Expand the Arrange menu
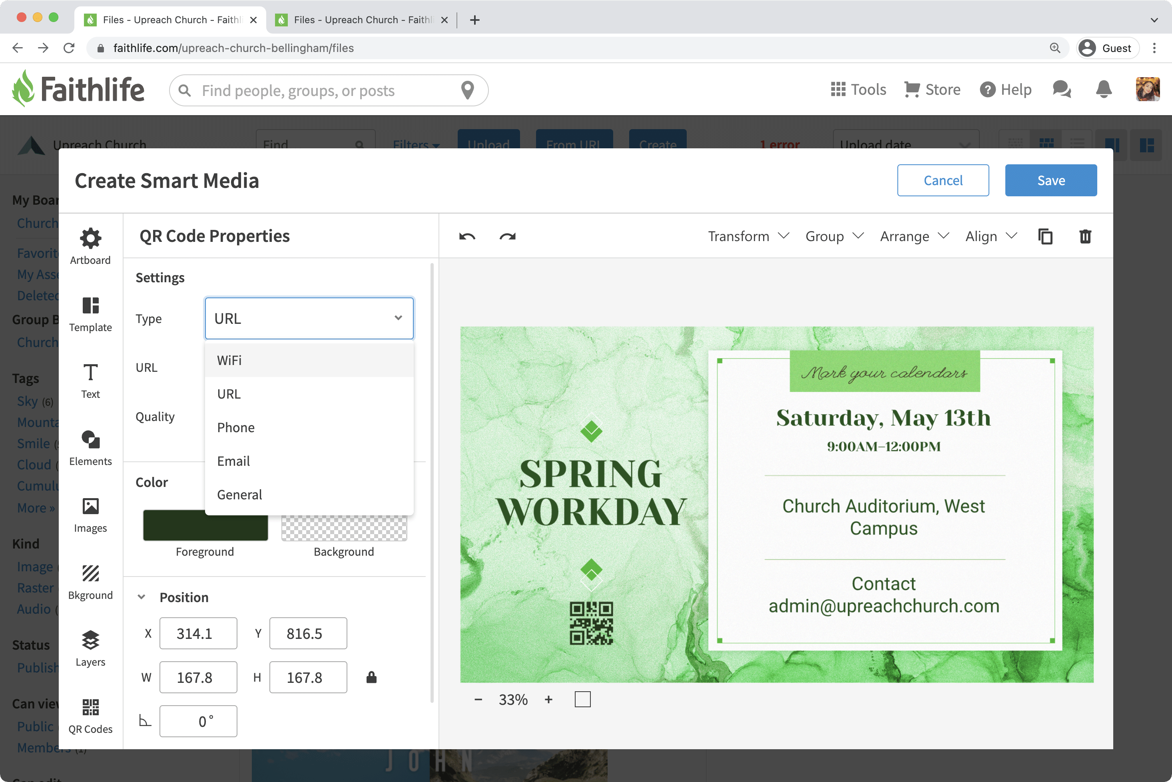 pyautogui.click(x=914, y=236)
